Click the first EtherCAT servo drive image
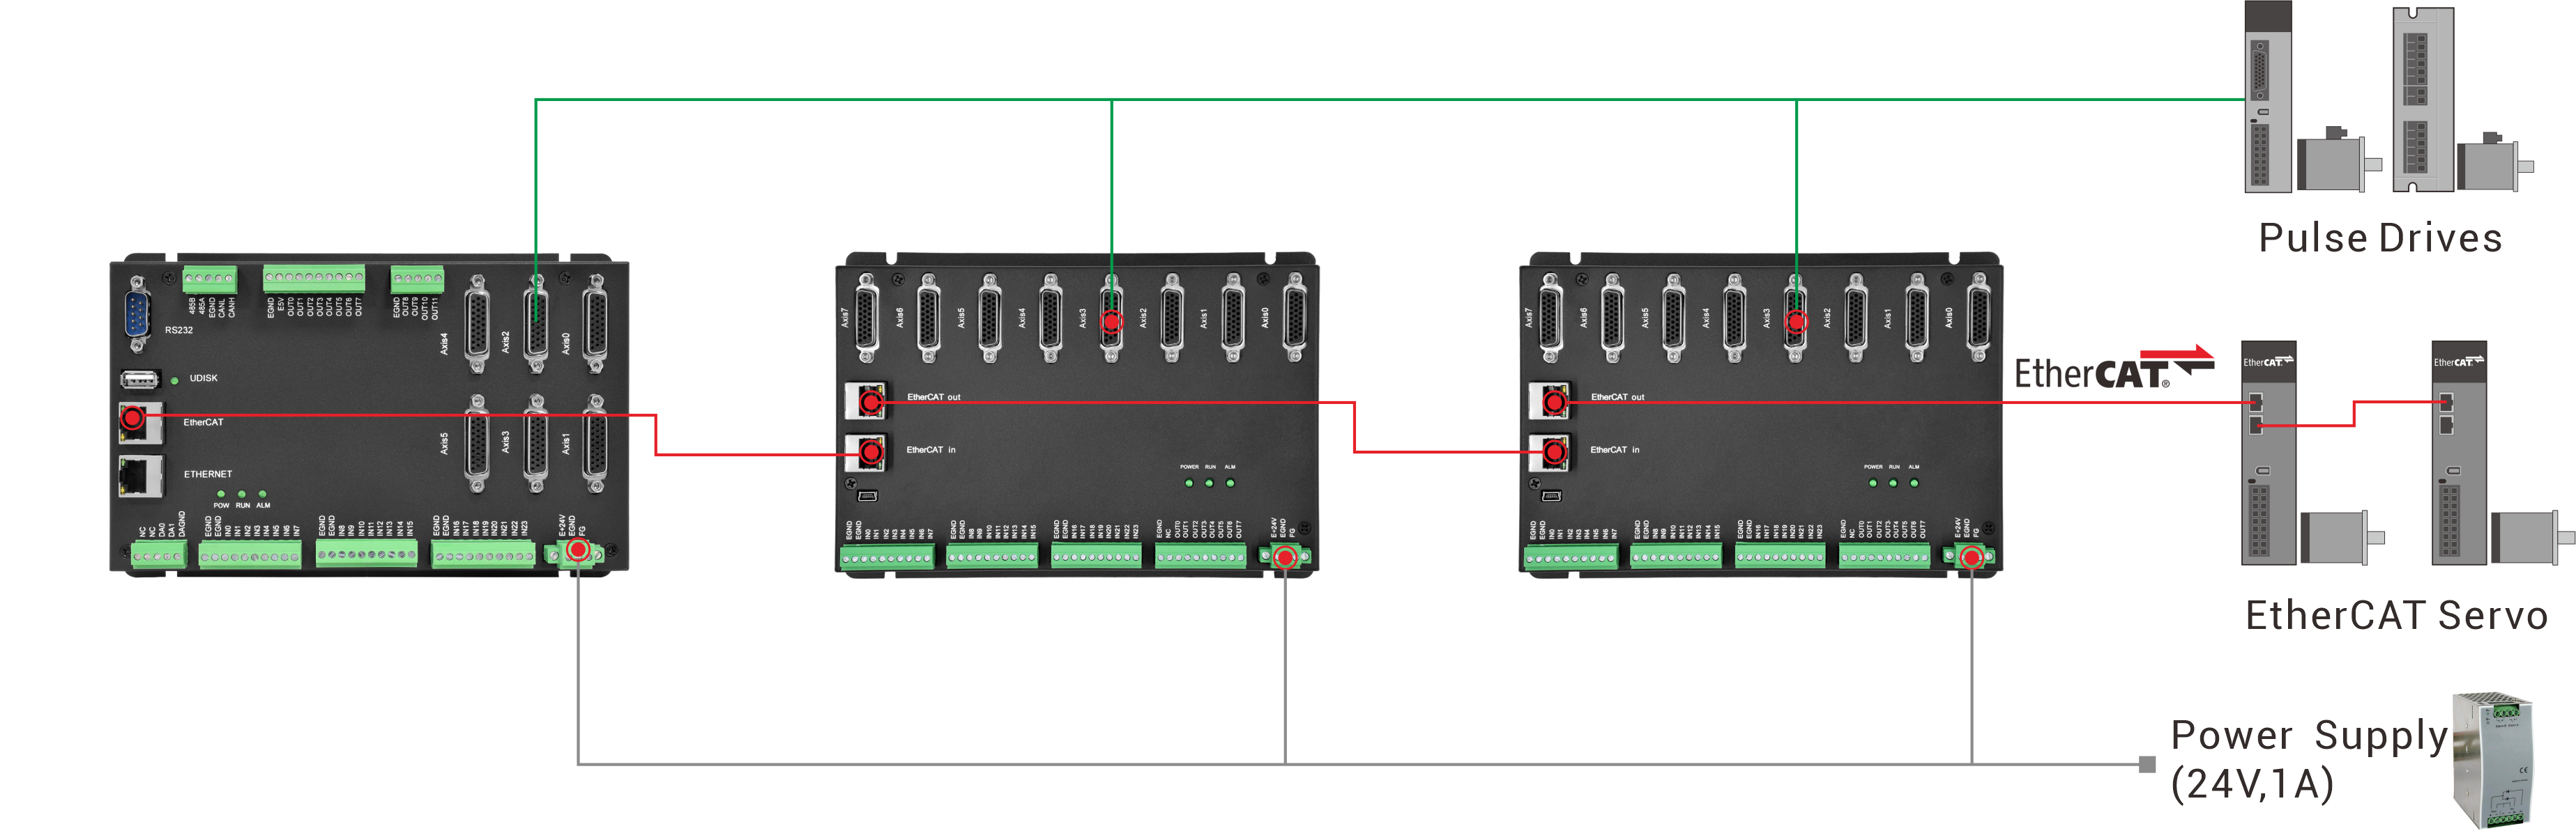2576x840 pixels. (2268, 454)
